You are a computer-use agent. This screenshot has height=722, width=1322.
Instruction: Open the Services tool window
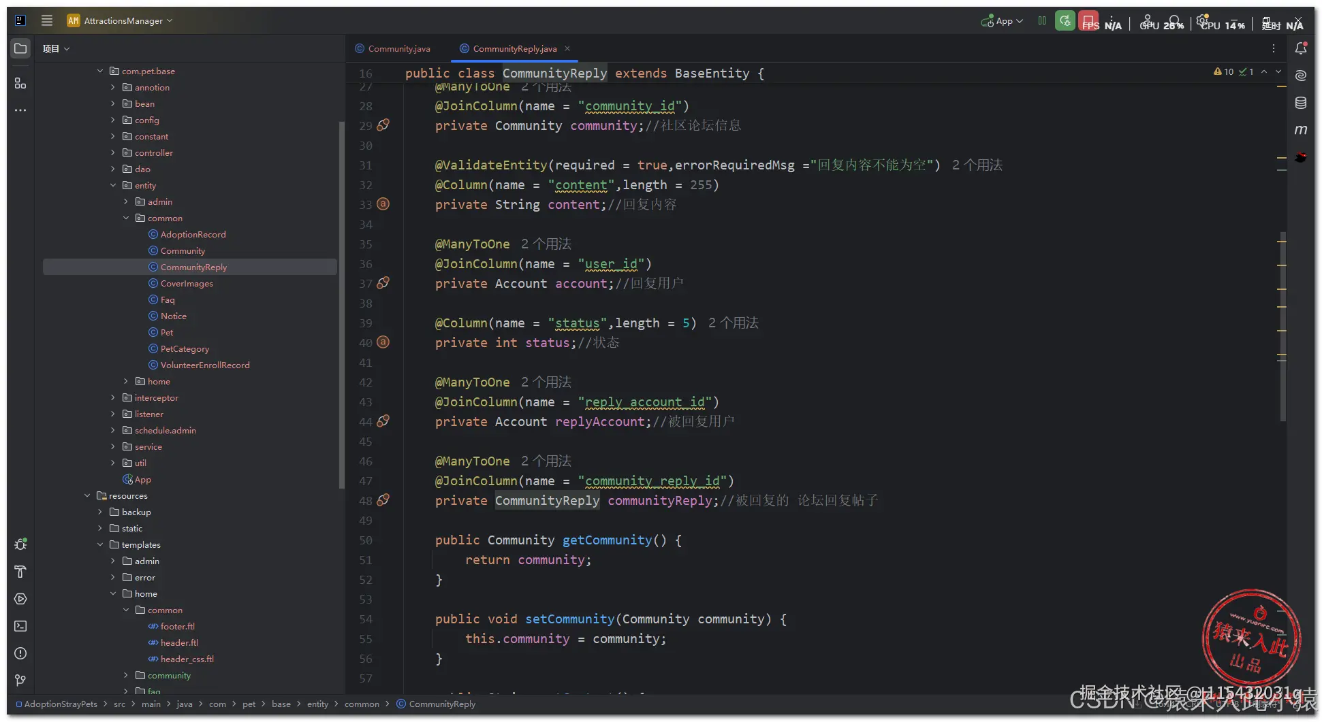coord(20,599)
